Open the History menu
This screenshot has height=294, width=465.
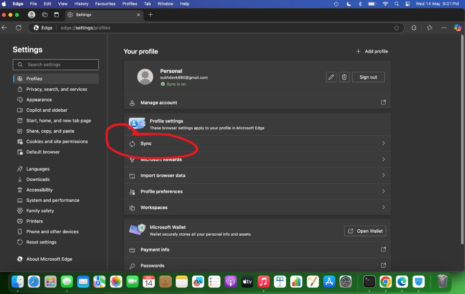pos(81,4)
